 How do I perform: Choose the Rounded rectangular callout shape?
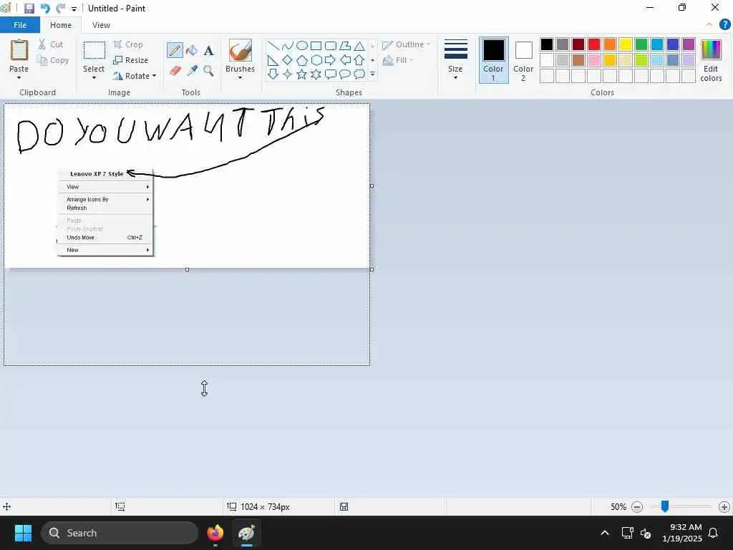(x=331, y=74)
